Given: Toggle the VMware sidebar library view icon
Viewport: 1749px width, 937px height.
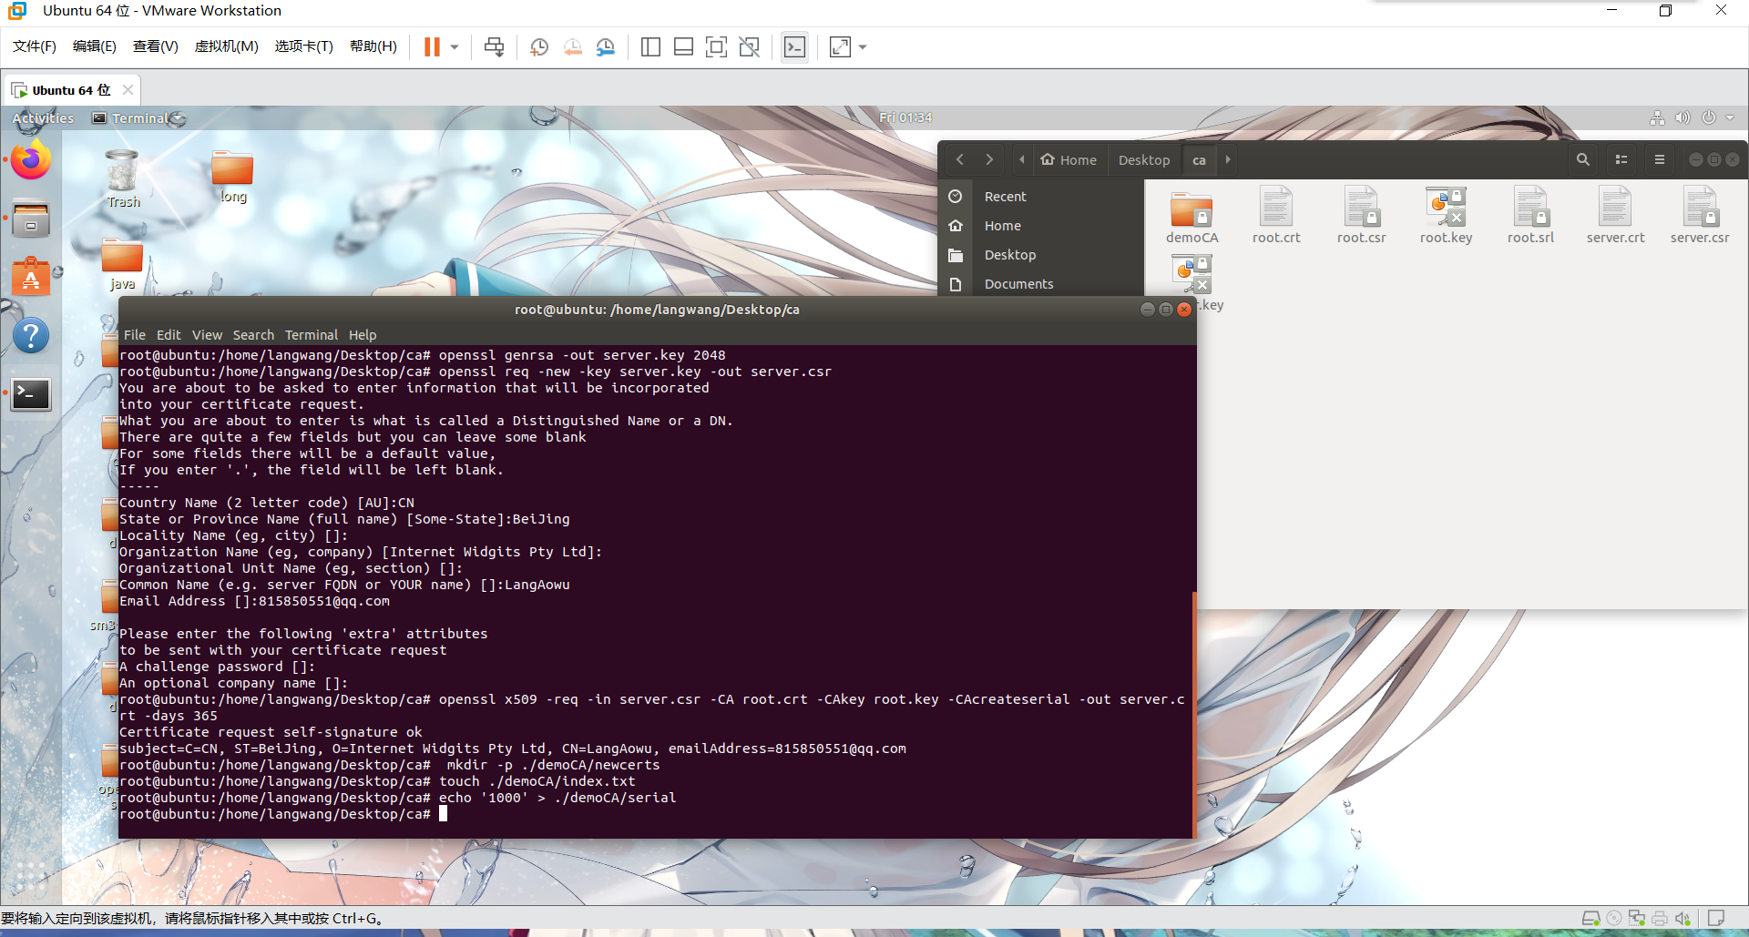Looking at the screenshot, I should point(650,46).
